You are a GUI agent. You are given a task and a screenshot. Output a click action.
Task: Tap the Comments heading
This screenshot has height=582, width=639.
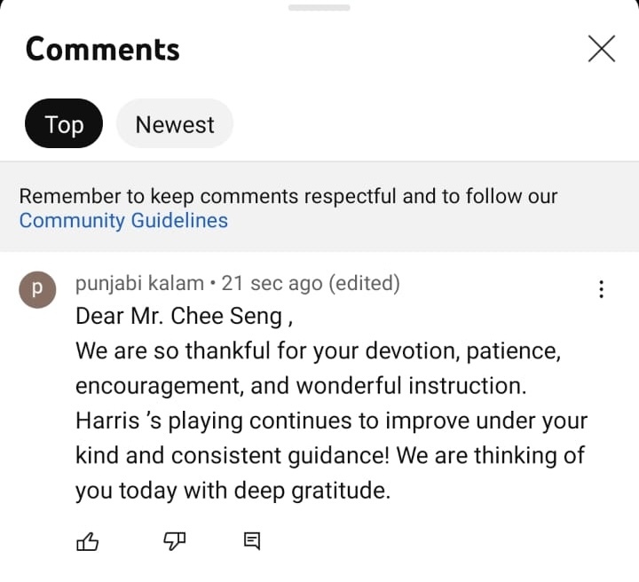click(x=103, y=49)
